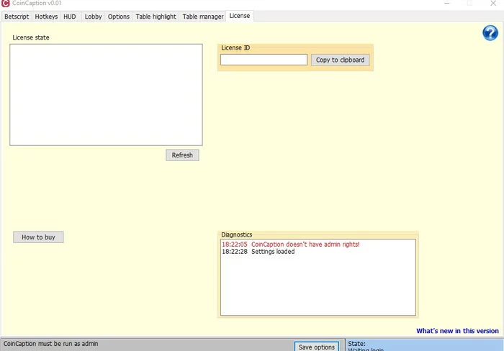504x351 pixels.
Task: Select the HUD tab
Action: 70,17
